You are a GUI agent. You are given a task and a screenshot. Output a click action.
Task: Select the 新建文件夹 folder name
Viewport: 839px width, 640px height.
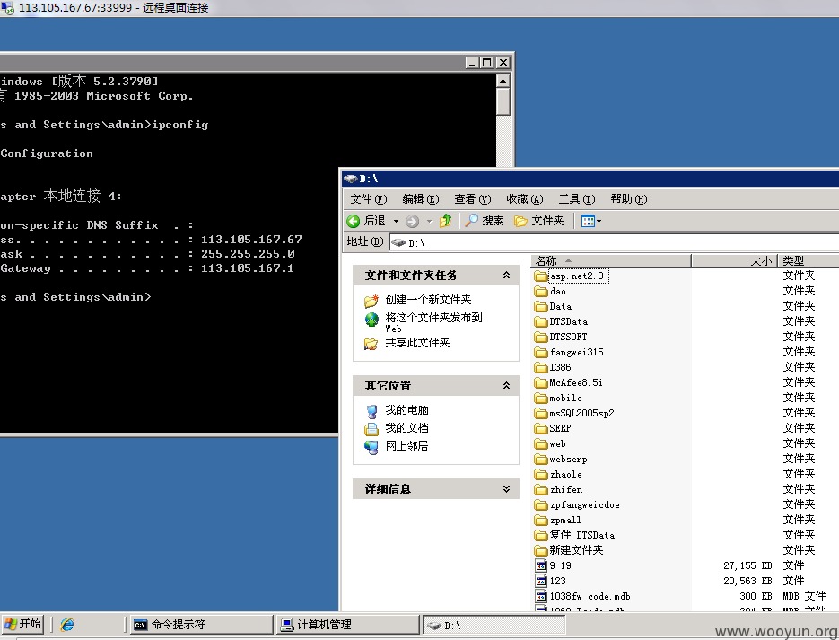(576, 550)
